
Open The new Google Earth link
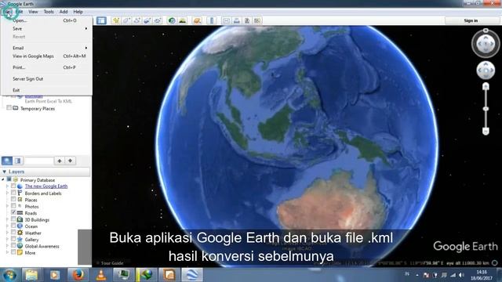[46, 186]
